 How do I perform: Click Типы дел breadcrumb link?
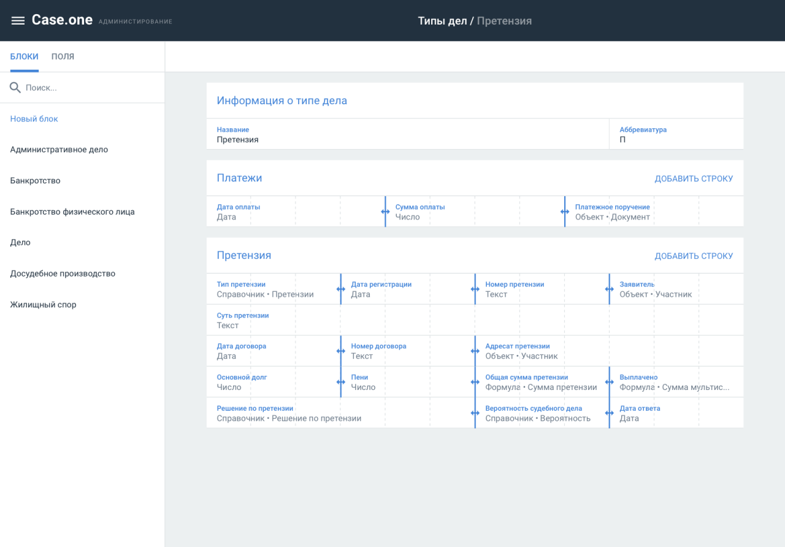coord(442,21)
